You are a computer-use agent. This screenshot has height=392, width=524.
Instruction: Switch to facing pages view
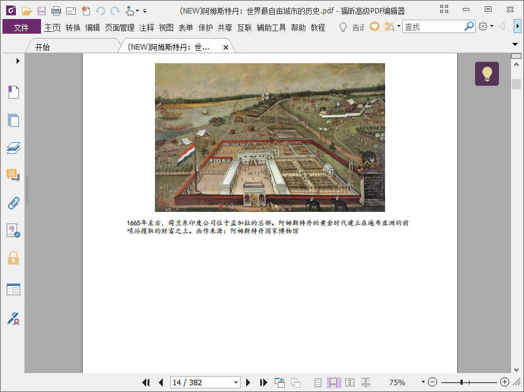[350, 382]
